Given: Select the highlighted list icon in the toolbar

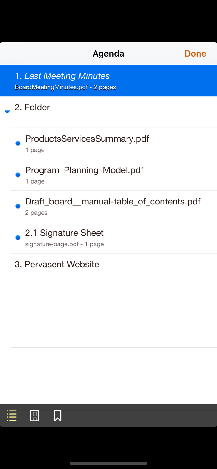Looking at the screenshot, I should pyautogui.click(x=11, y=416).
